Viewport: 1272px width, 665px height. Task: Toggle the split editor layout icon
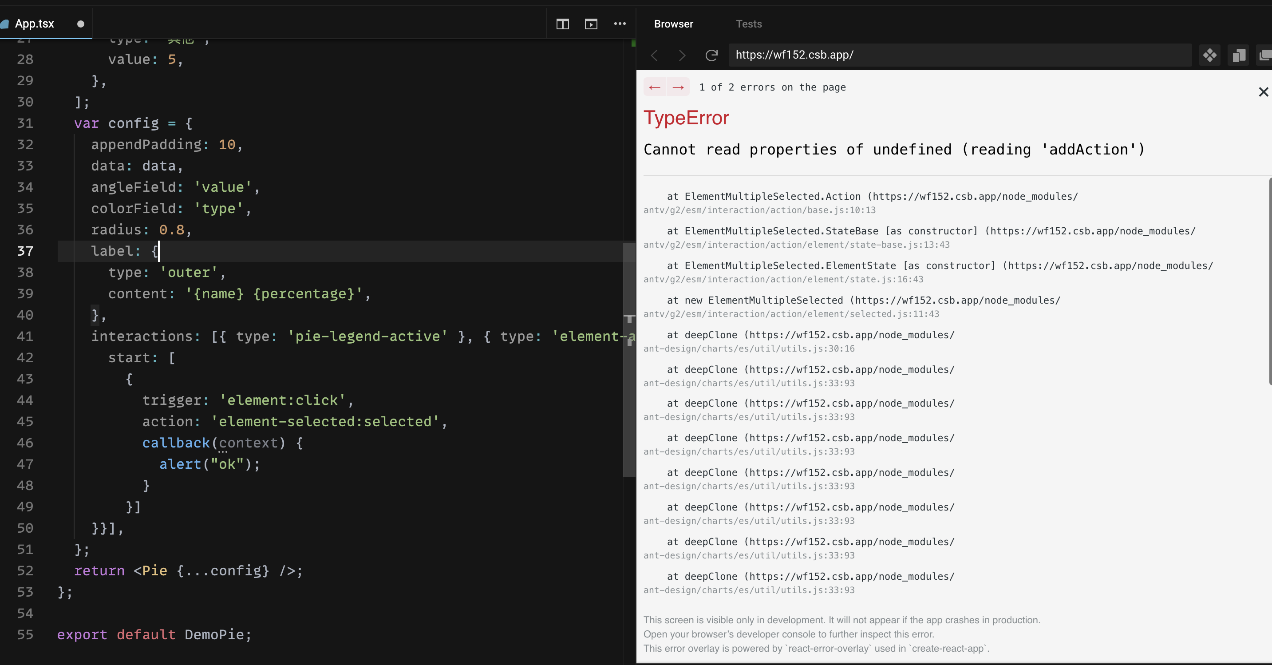pyautogui.click(x=562, y=24)
